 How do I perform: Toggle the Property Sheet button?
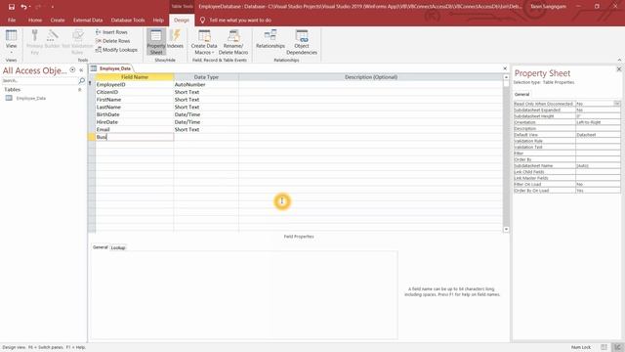[156, 41]
